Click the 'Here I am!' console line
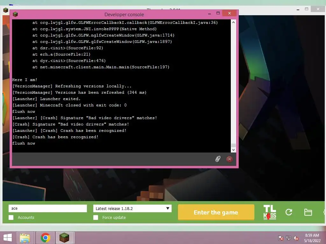The image size is (326, 244). tap(25, 80)
